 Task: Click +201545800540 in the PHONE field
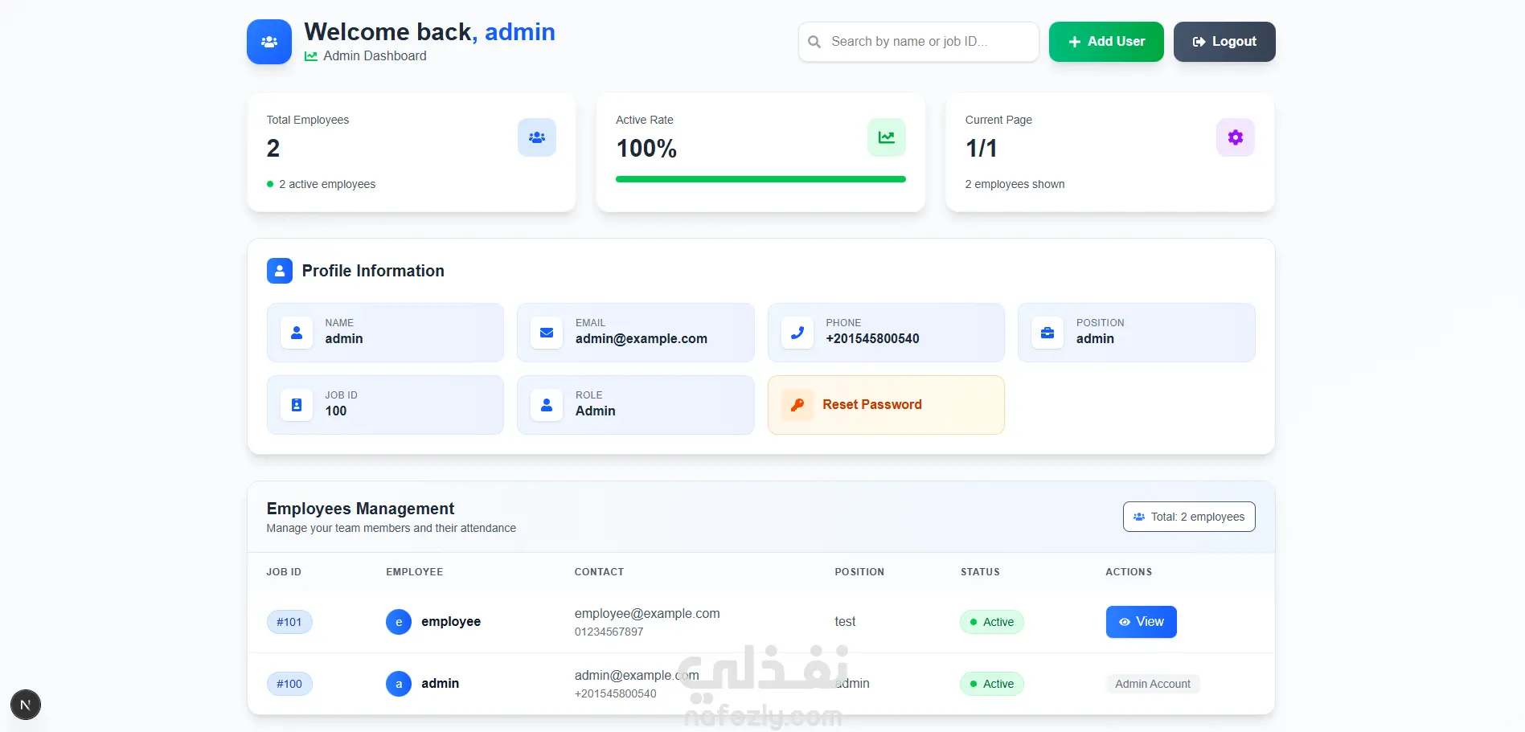[872, 339]
